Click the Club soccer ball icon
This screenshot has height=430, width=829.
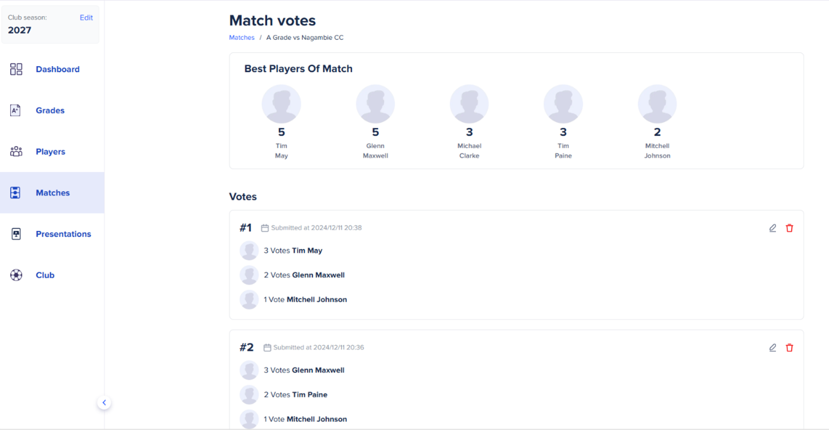(x=16, y=275)
